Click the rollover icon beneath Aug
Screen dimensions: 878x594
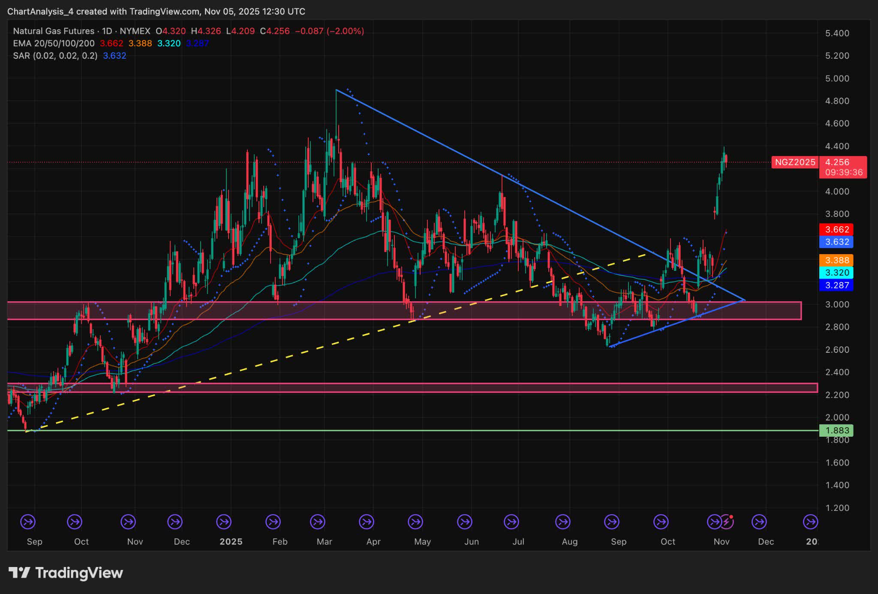[561, 522]
